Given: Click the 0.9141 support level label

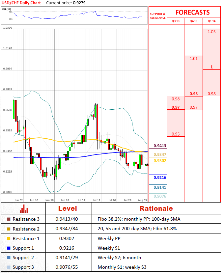Looking at the screenshot, I should click(x=160, y=187).
